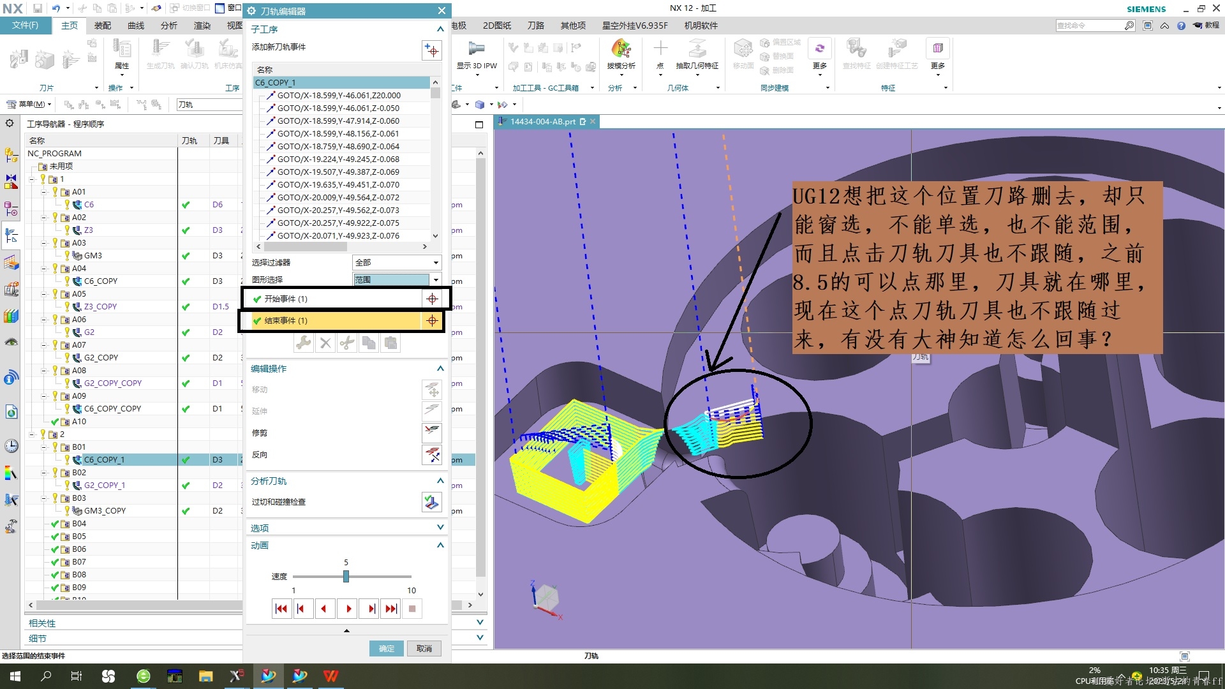Click the scissors cut icon in tool path editor
Viewport: 1225px width, 689px height.
point(347,343)
